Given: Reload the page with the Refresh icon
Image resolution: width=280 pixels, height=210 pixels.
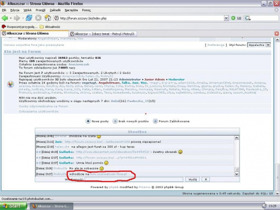Looking at the screenshot, I should (29, 18).
